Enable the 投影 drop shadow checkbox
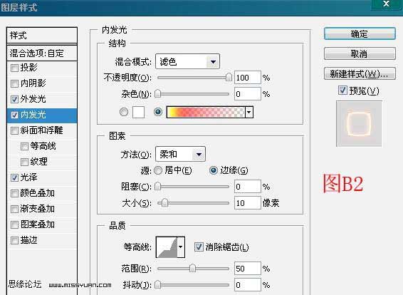Viewport: 403px width, 295px height. pos(14,68)
